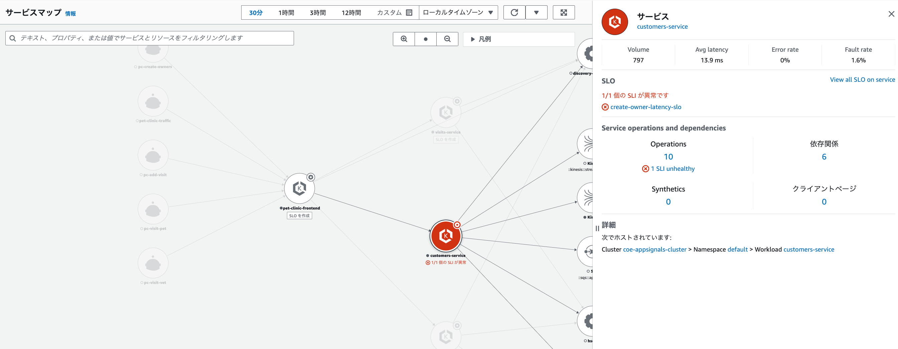The width and height of the screenshot is (898, 349).
Task: Click the zoom out magnifier icon
Action: pyautogui.click(x=447, y=39)
